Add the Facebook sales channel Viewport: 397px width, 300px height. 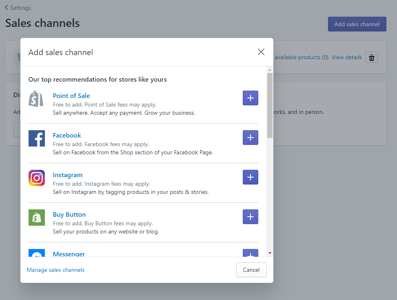[251, 138]
